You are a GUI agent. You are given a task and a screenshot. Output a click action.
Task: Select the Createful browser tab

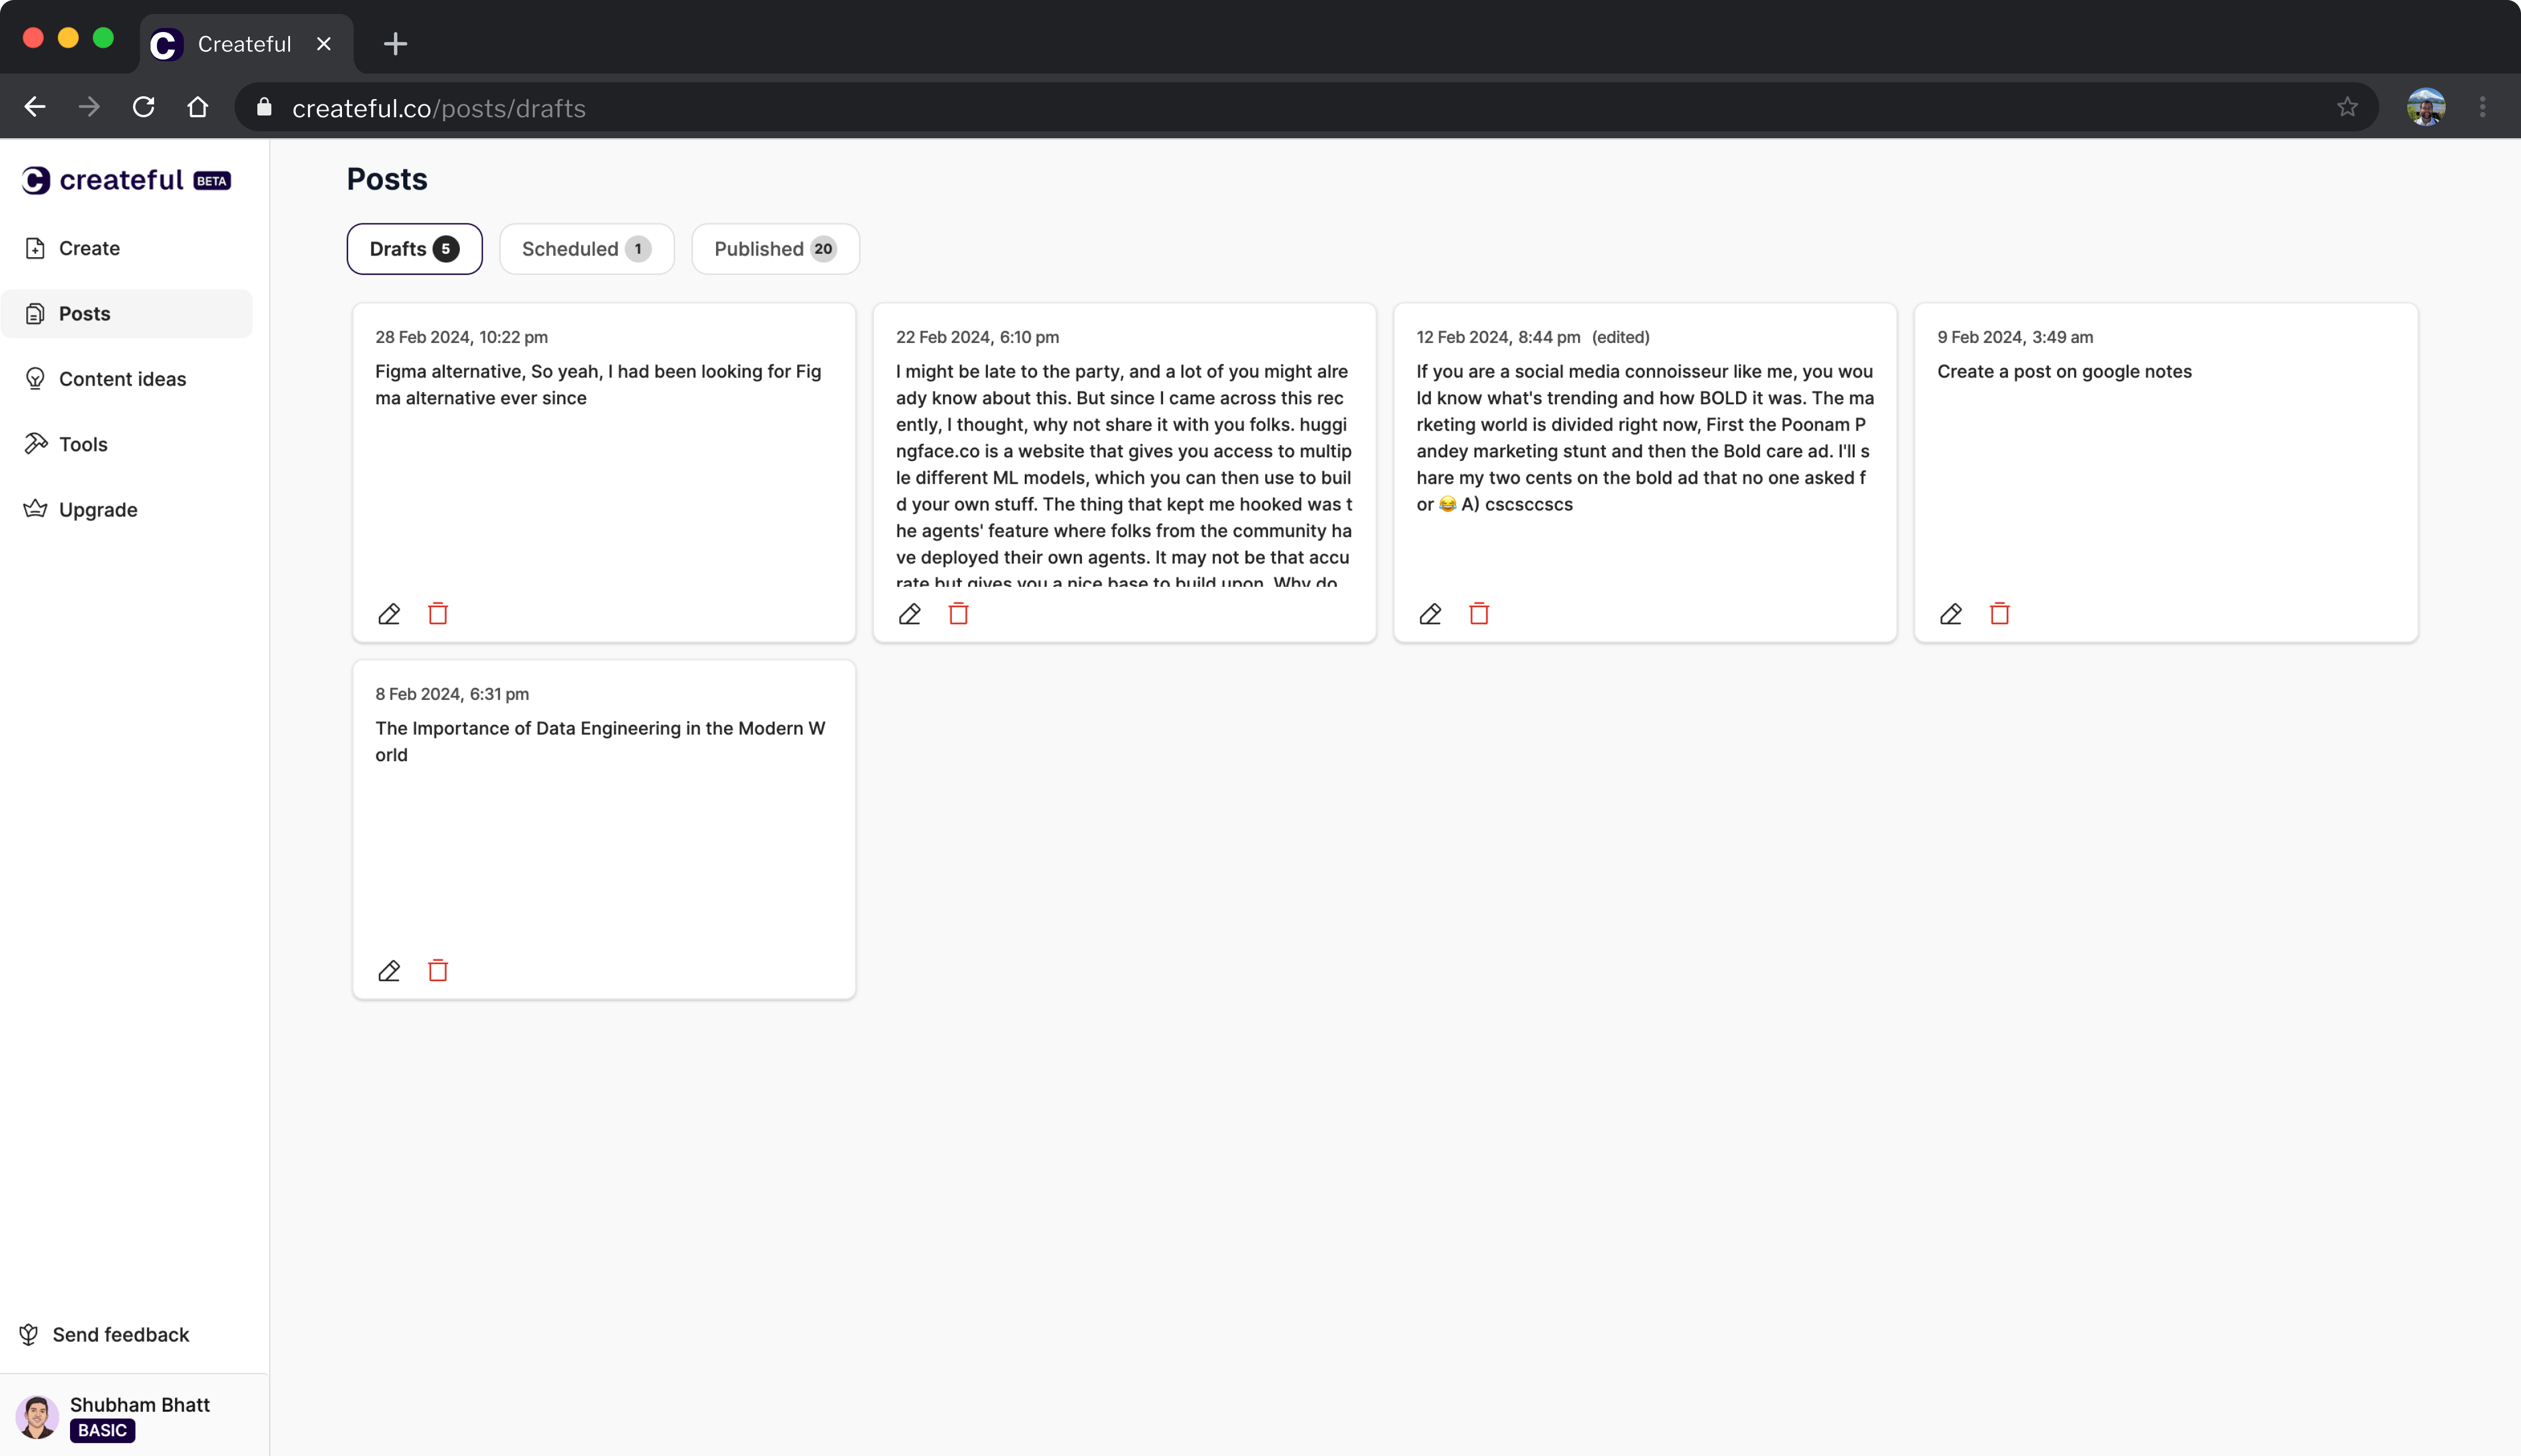(246, 44)
